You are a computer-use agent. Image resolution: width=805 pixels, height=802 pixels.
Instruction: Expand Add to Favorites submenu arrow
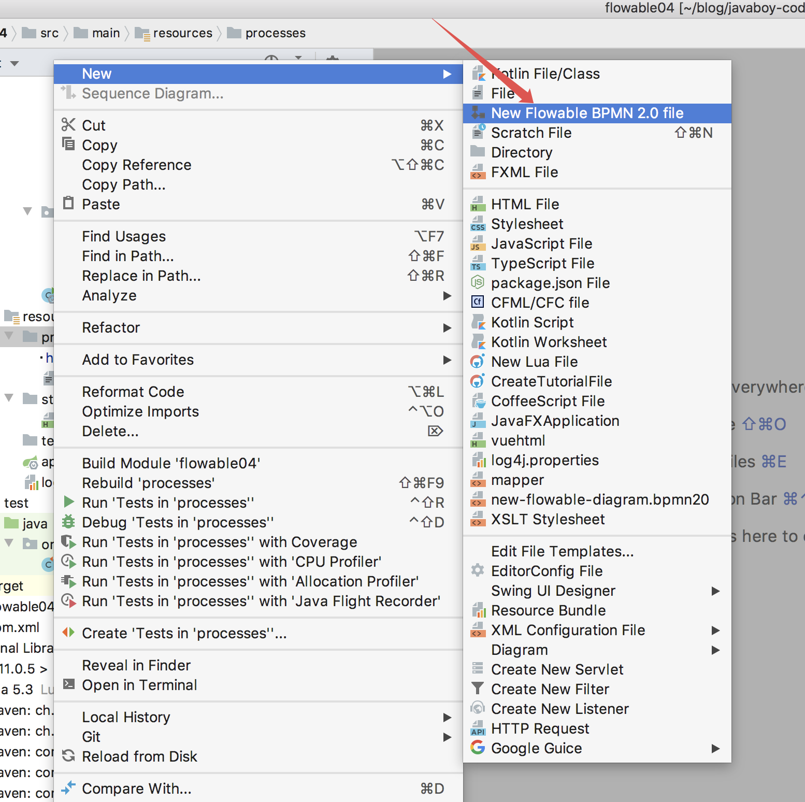point(448,360)
